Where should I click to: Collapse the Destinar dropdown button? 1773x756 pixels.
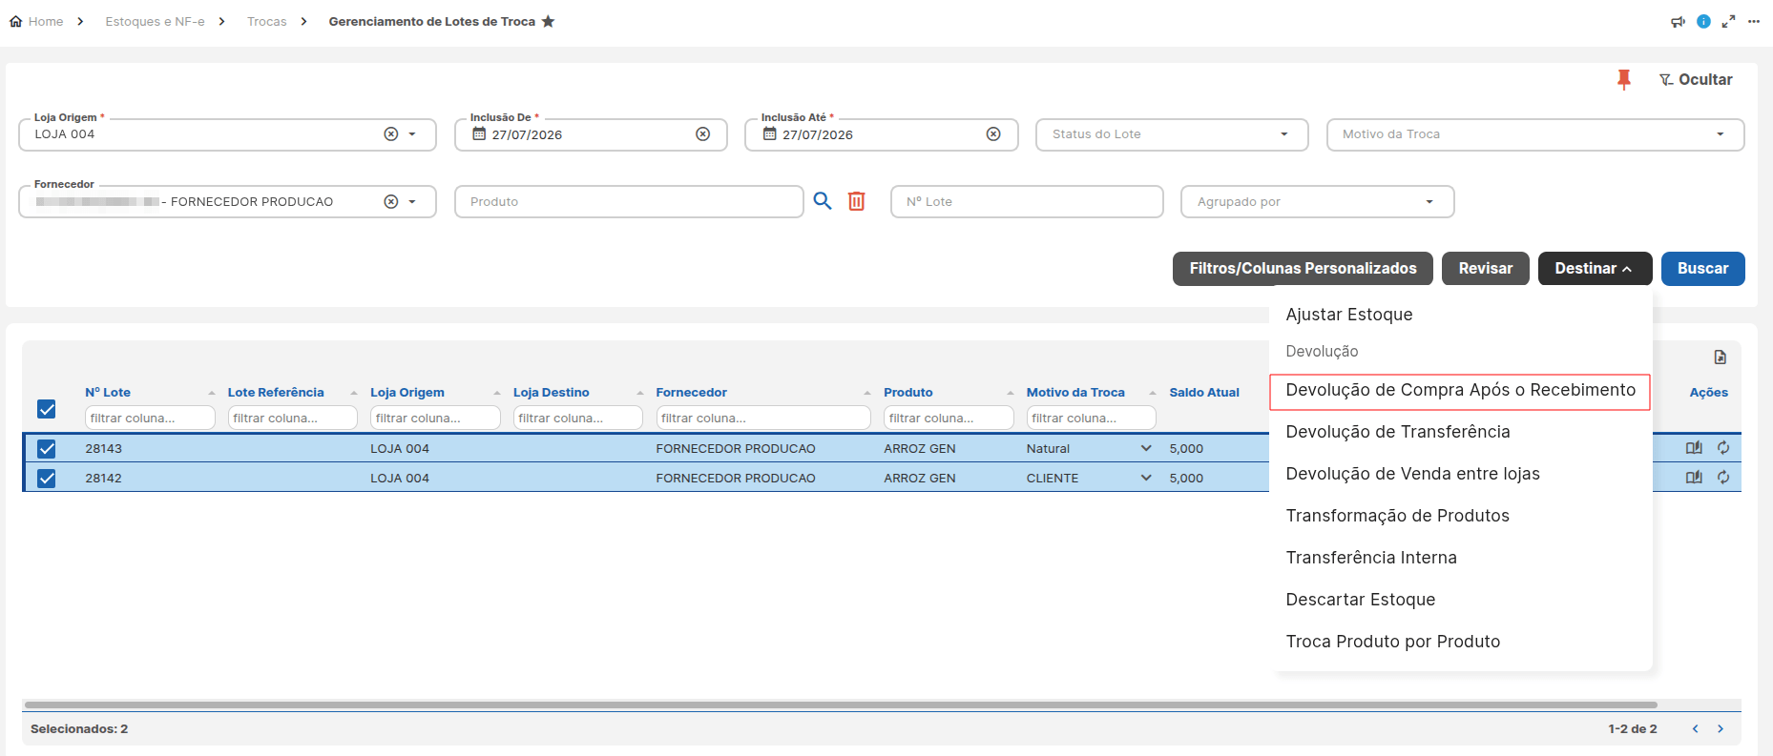(1595, 269)
